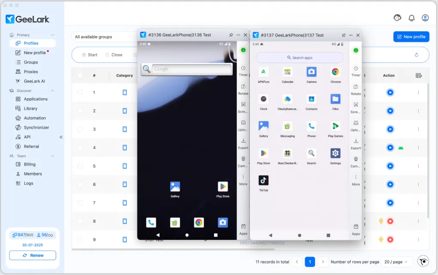Click the Renew button
Viewport: 438px width, 275px height.
[33, 255]
